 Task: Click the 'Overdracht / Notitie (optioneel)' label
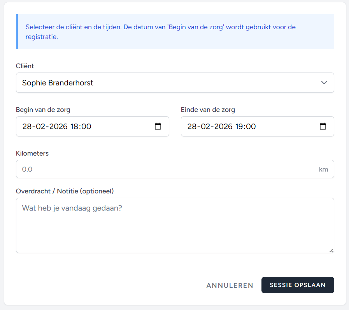[65, 191]
